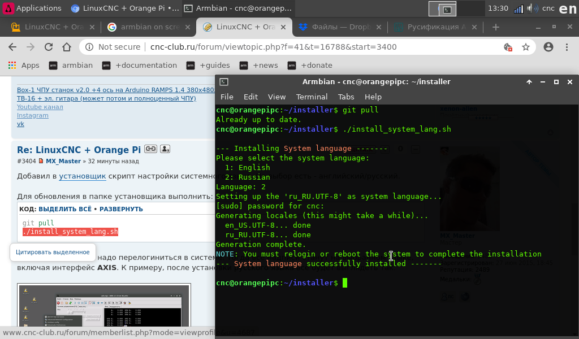The height and width of the screenshot is (339, 579).
Task: Open the terminal Terminal menu
Action: (x=312, y=97)
